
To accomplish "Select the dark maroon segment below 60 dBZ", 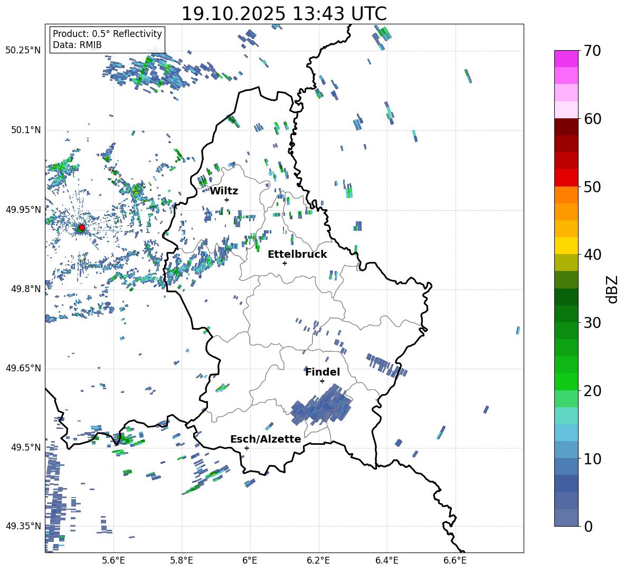I will [x=566, y=127].
